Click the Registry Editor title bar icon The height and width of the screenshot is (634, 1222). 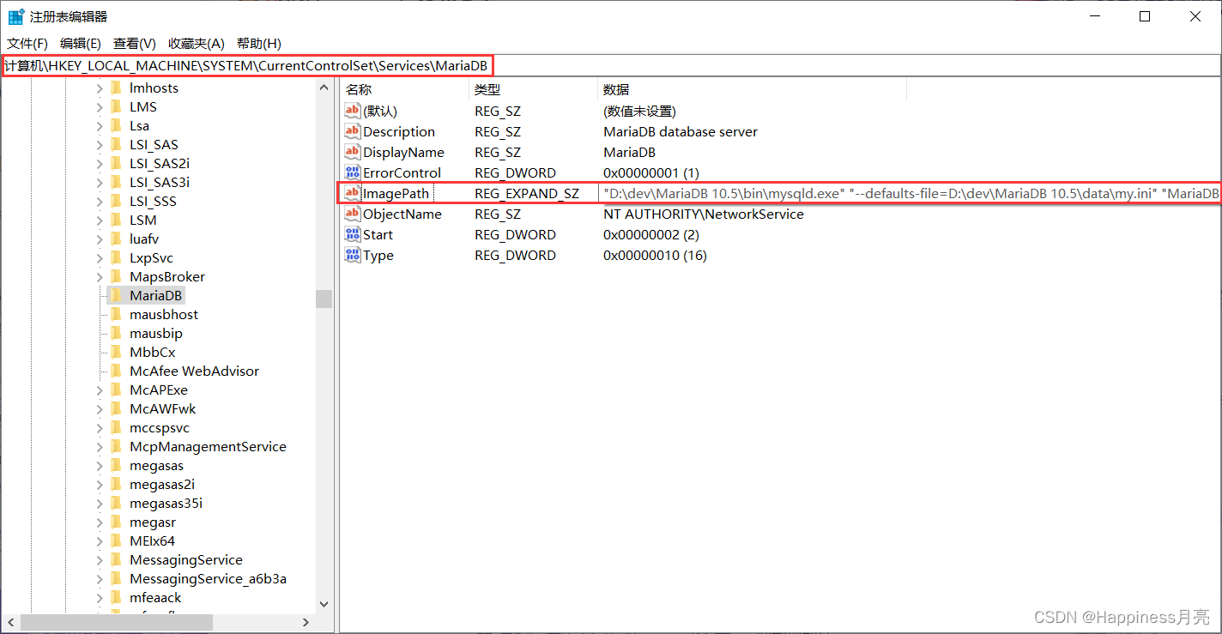click(15, 15)
